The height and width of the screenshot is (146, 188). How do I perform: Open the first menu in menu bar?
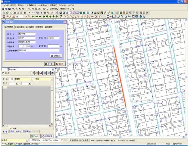coord(6,5)
